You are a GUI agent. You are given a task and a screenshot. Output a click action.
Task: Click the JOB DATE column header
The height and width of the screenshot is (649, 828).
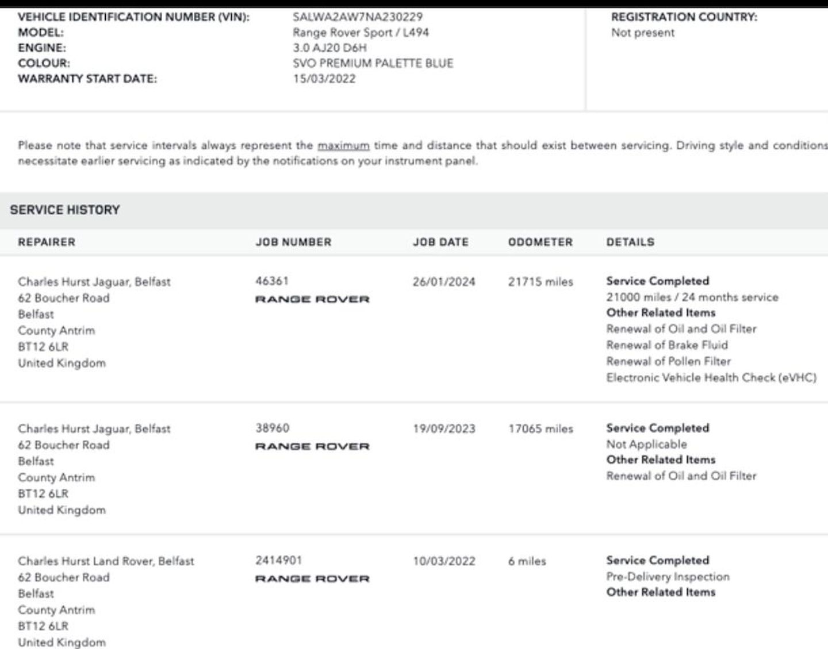(x=440, y=242)
